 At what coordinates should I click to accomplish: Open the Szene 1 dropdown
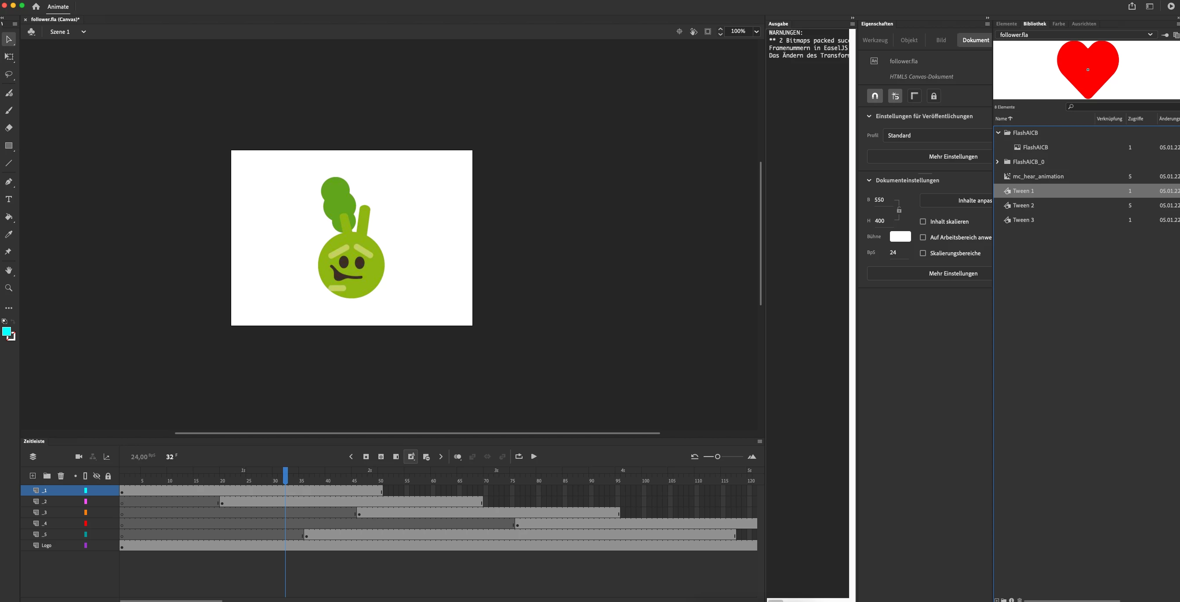pyautogui.click(x=84, y=32)
